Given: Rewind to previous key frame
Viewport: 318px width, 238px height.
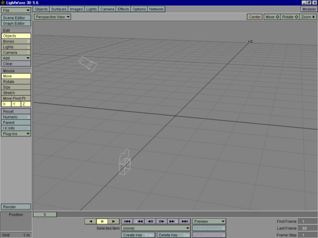Looking at the screenshot, I should [x=139, y=221].
